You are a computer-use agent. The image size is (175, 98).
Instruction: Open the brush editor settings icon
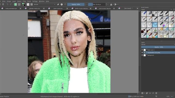click(x=28, y=4)
